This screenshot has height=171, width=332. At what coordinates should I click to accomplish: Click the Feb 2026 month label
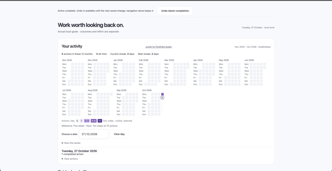144,60
